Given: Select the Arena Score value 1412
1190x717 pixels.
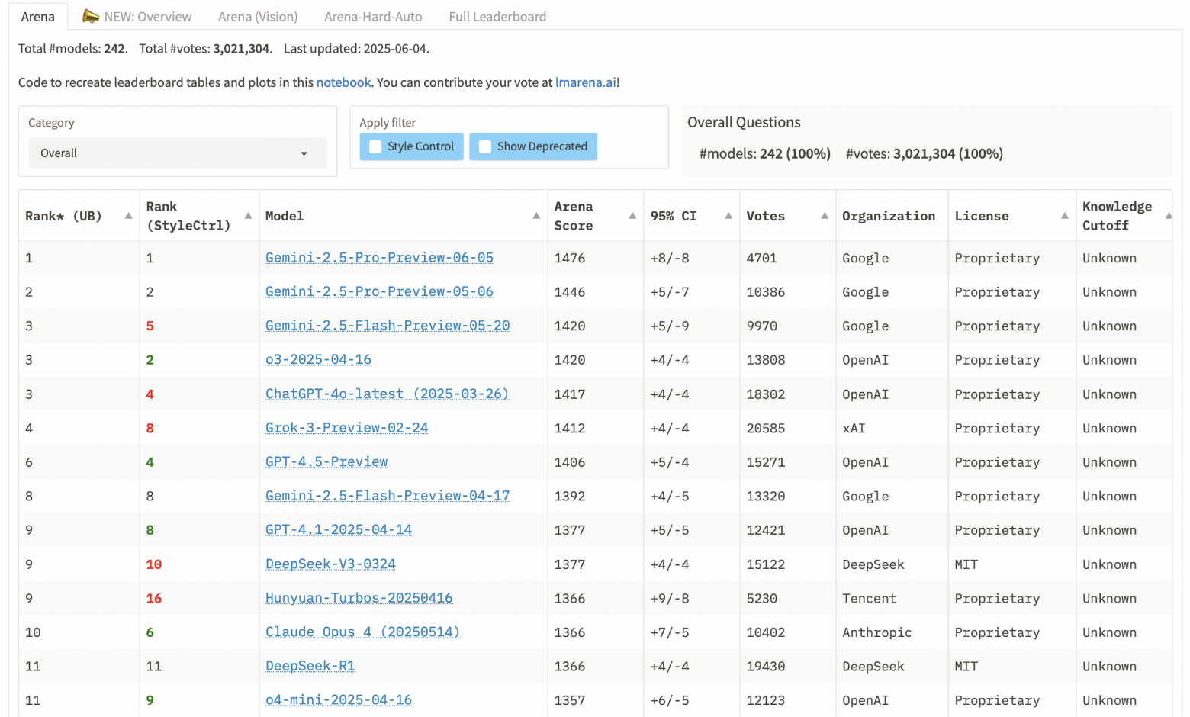Looking at the screenshot, I should pyautogui.click(x=570, y=428).
